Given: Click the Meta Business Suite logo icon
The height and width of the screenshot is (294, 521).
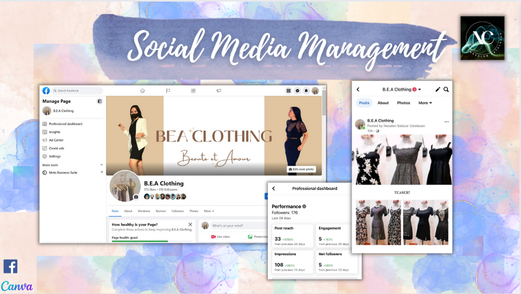Looking at the screenshot, I should pos(44,173).
